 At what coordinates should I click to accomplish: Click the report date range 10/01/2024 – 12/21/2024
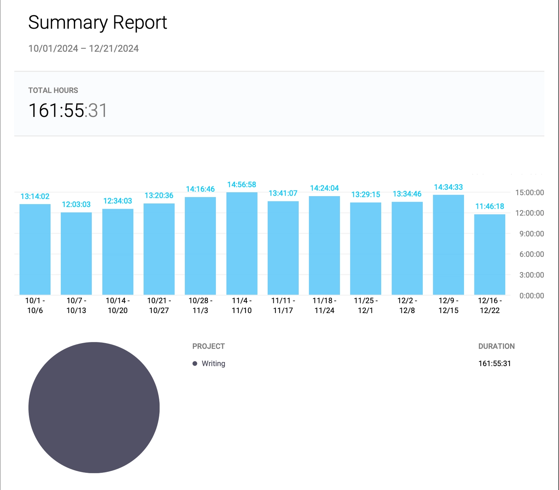tap(84, 49)
